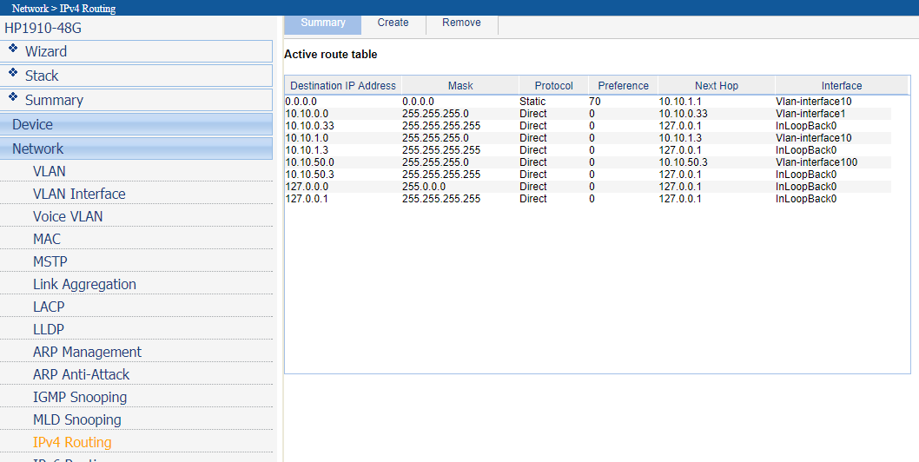Select route with destination 10.10.0.0
919x462 pixels.
click(x=307, y=114)
